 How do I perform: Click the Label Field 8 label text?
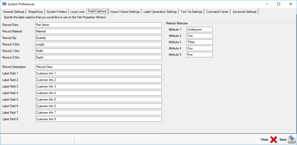(x=10, y=119)
